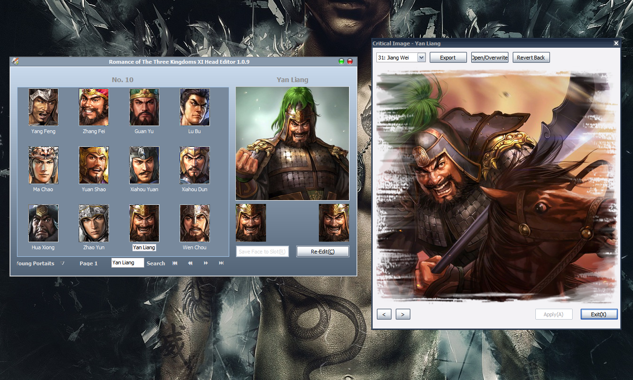Click the Guan Yu name label

[x=144, y=131]
